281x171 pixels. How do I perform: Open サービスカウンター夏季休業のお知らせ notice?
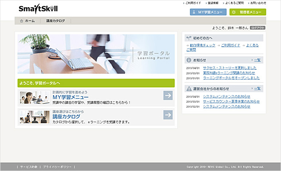click(231, 102)
